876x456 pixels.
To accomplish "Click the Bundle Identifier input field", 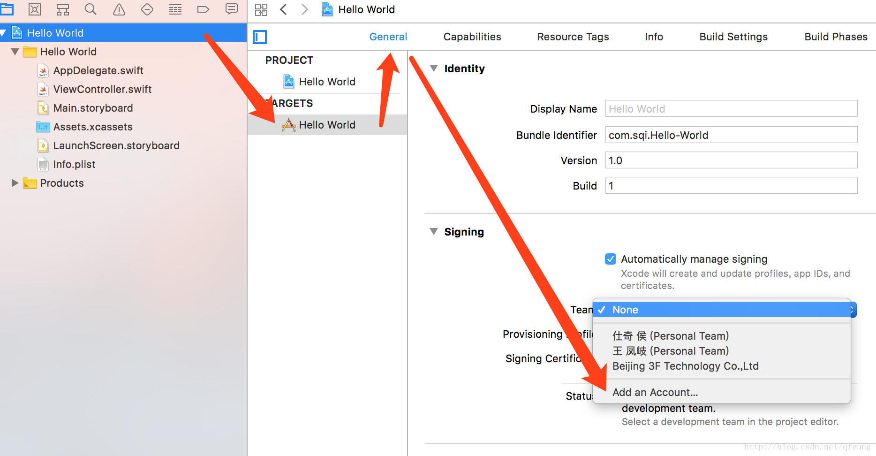I will coord(731,135).
